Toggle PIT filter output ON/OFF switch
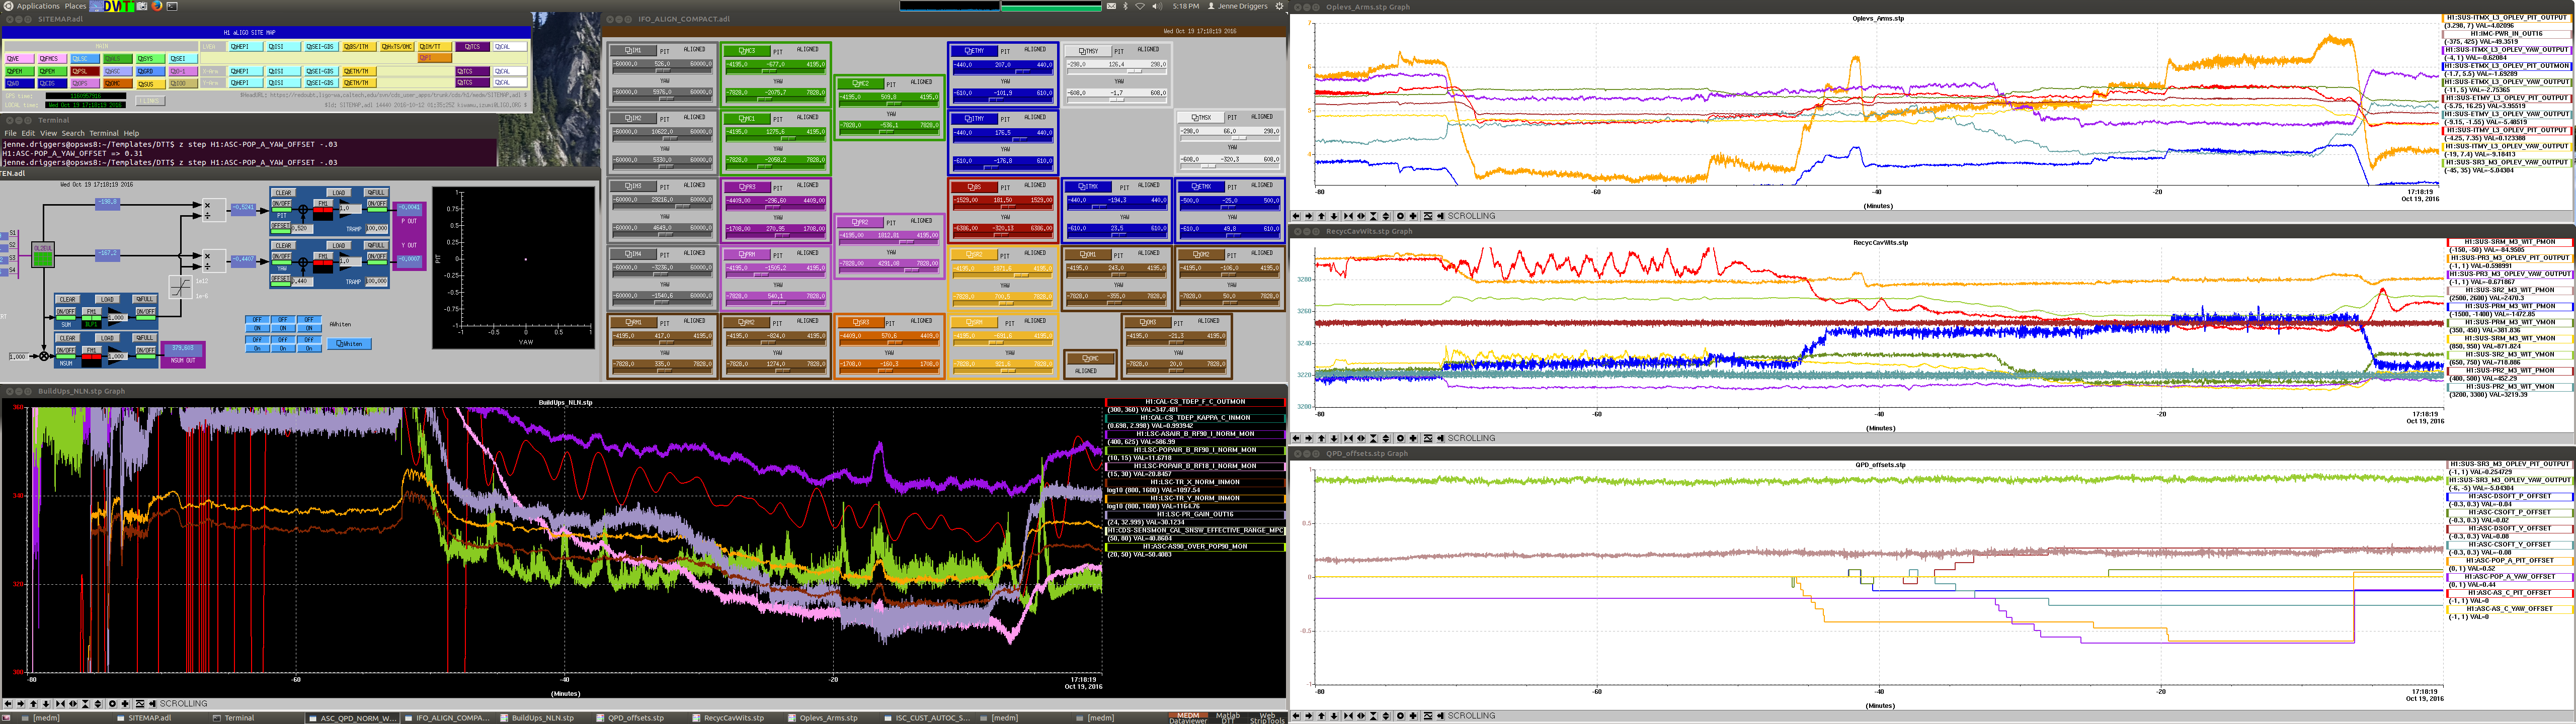 (x=377, y=206)
